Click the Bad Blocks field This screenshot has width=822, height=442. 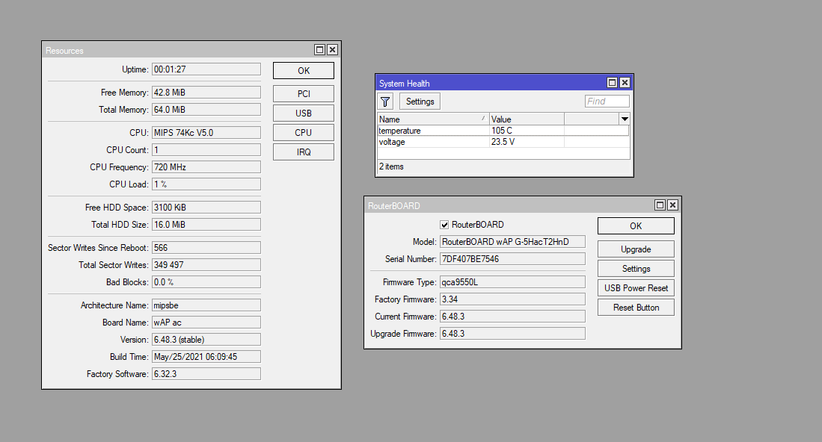point(206,282)
